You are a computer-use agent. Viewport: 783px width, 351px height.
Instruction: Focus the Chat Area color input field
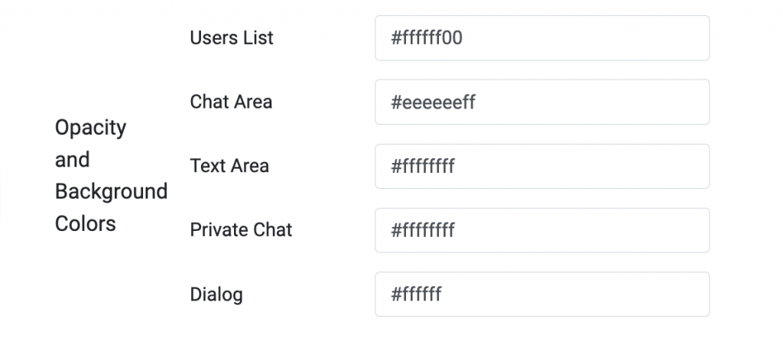541,102
